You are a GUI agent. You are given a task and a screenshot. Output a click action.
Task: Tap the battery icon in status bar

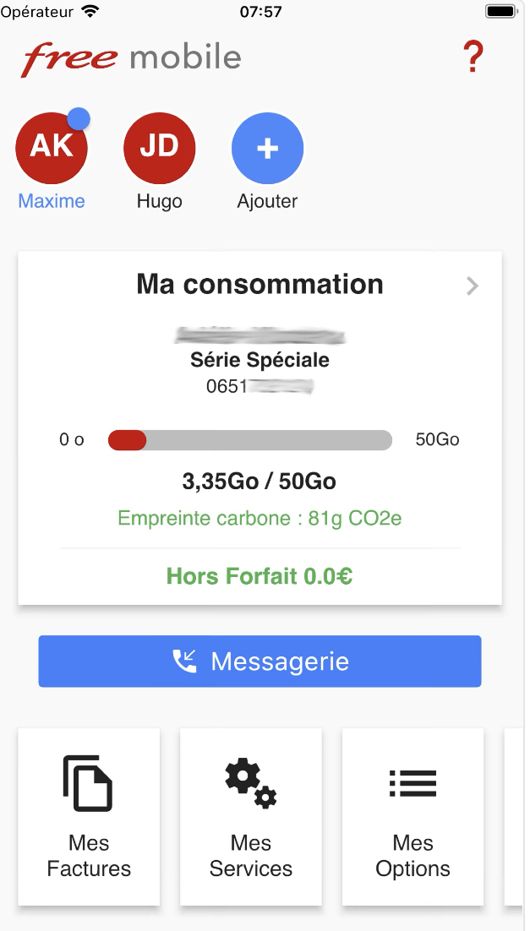[501, 12]
